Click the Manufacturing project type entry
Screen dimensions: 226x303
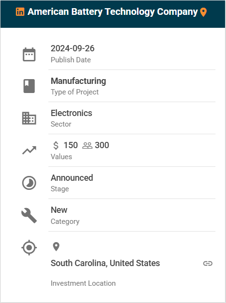tap(79, 81)
